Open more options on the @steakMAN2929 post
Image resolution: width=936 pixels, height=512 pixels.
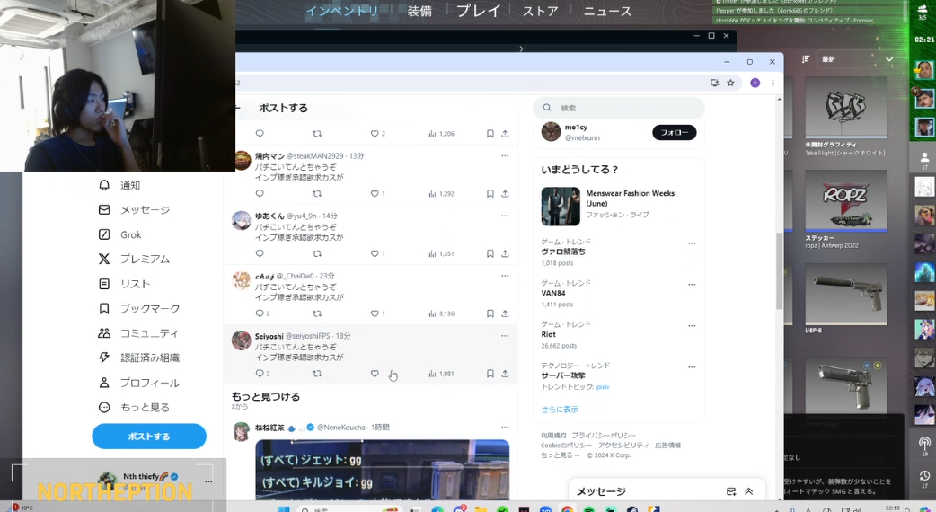coord(505,155)
